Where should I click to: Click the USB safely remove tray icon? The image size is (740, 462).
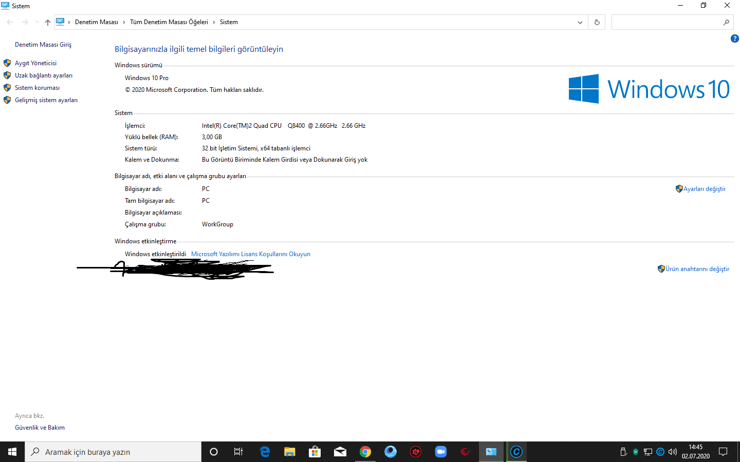click(623, 452)
